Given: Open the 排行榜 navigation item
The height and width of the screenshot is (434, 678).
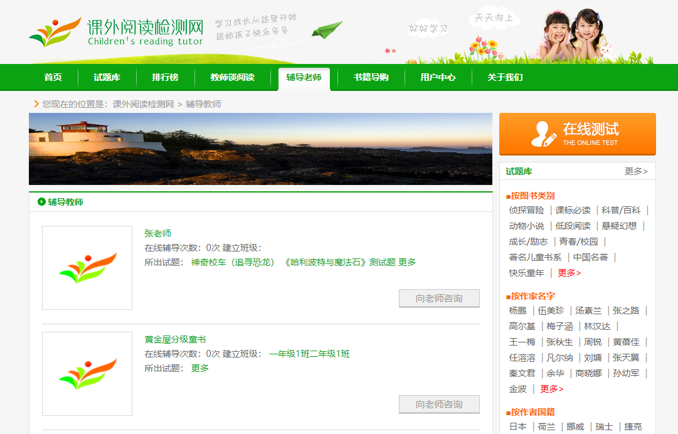Looking at the screenshot, I should [165, 78].
